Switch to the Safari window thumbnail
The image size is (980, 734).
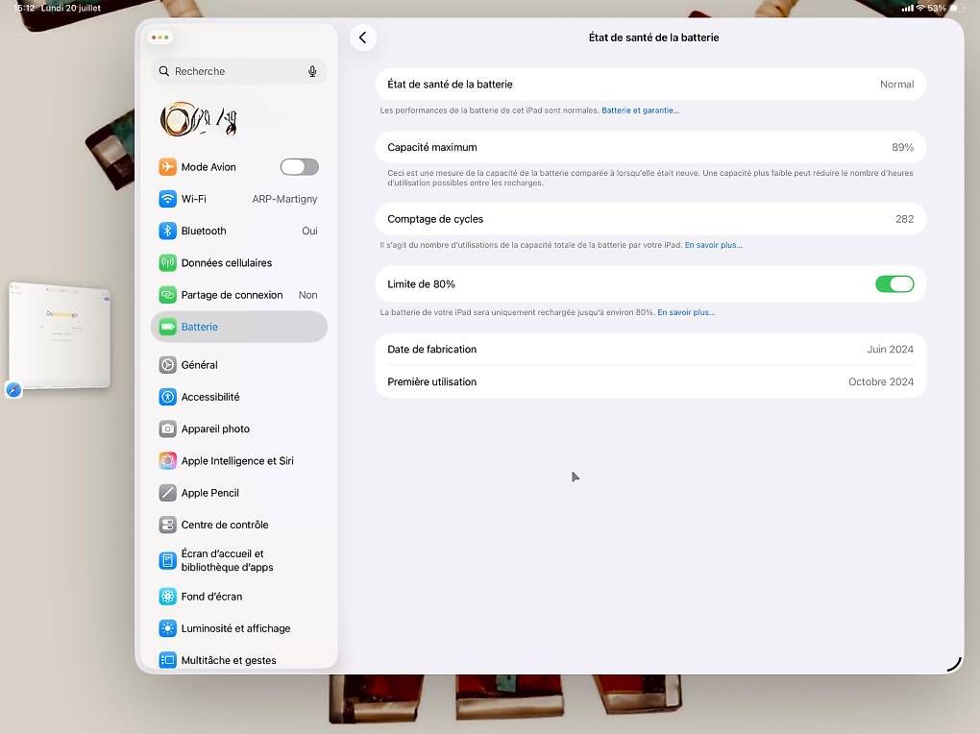point(60,335)
